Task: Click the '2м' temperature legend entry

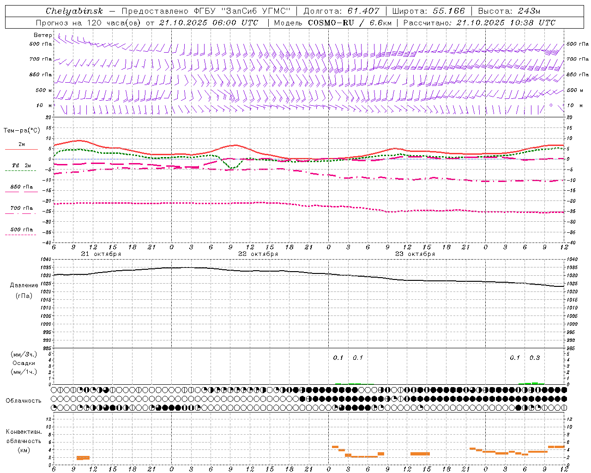Action: (22, 145)
